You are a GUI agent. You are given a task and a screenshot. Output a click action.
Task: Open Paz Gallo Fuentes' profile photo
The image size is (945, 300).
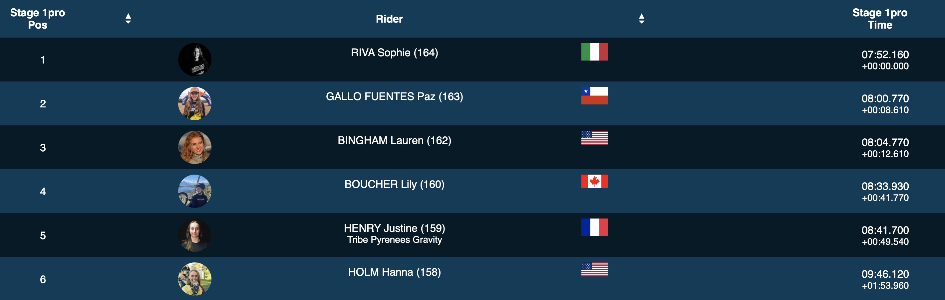pyautogui.click(x=194, y=104)
